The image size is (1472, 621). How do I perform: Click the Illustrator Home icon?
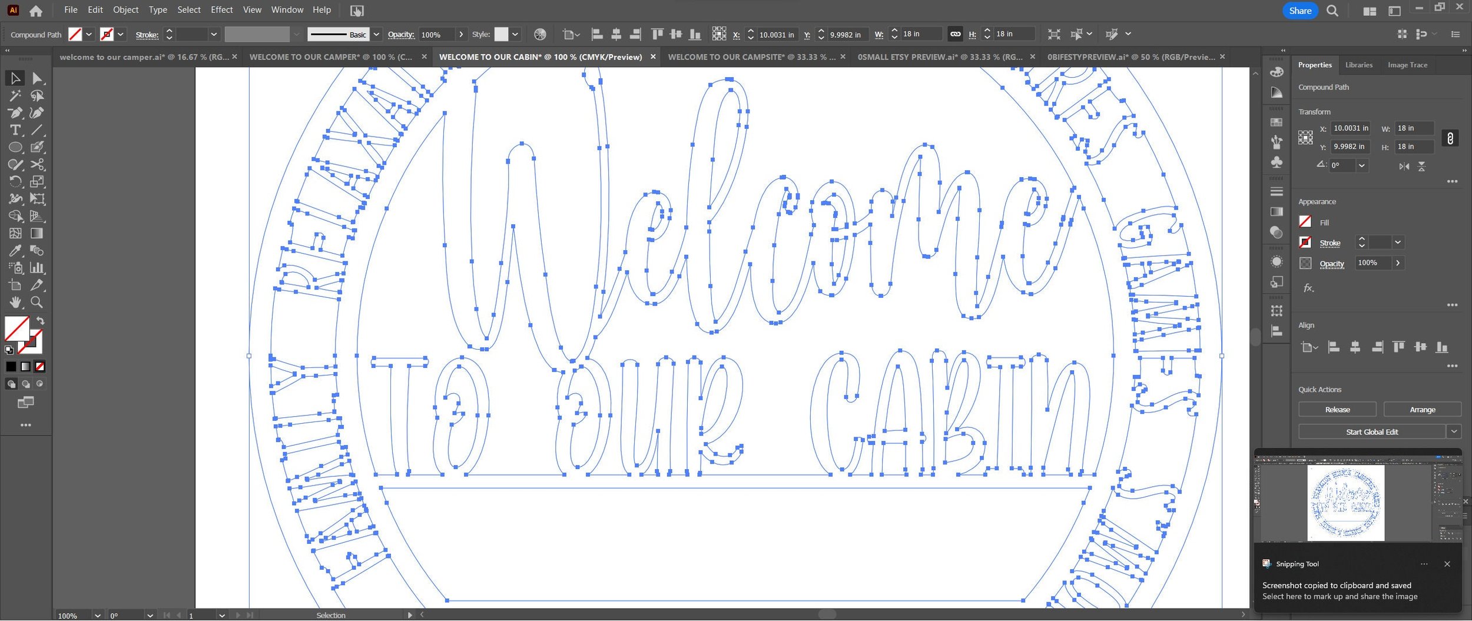click(x=36, y=11)
